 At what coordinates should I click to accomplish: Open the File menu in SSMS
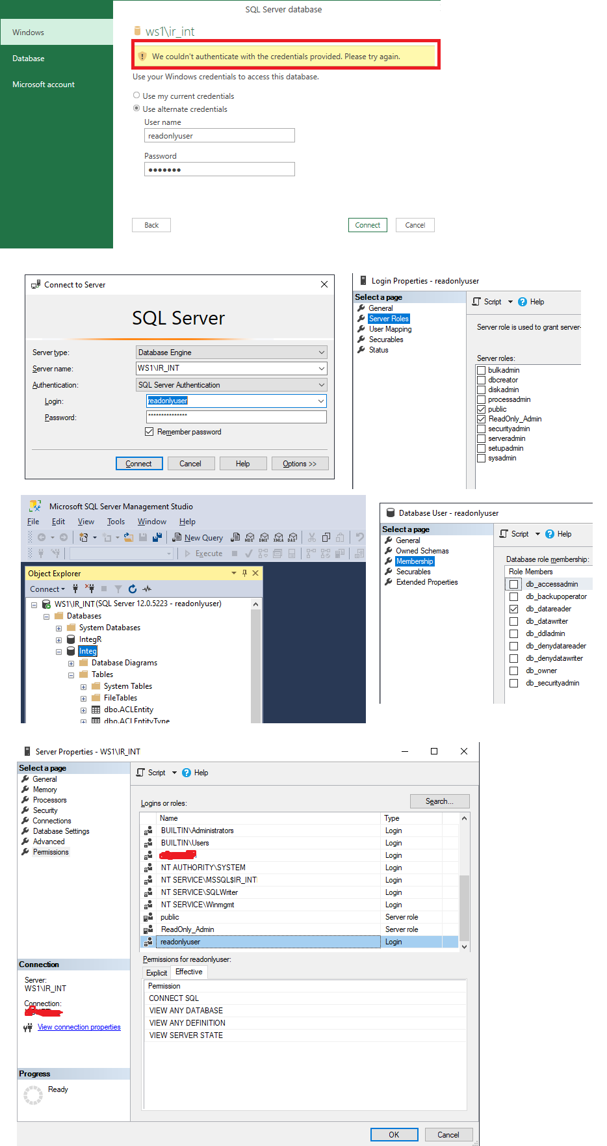click(33, 522)
